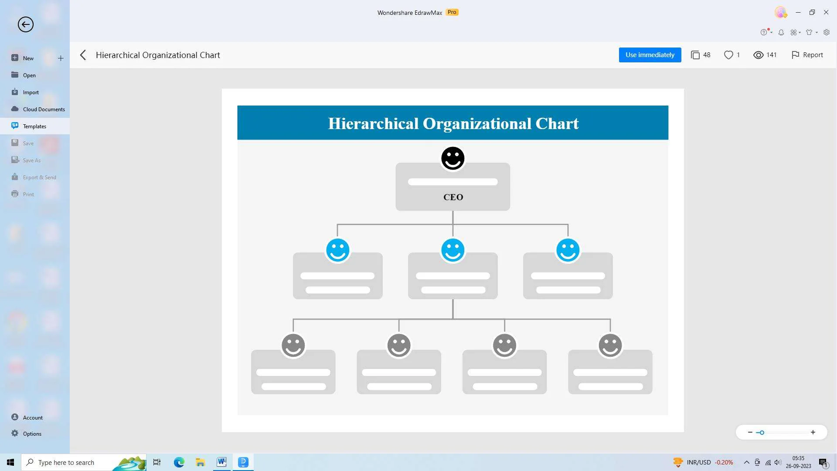Image resolution: width=837 pixels, height=471 pixels.
Task: Select the Save As menu item
Action: [31, 160]
